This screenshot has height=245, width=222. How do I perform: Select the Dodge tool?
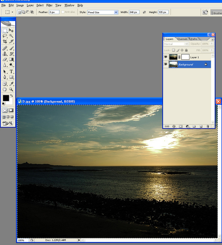(11, 65)
